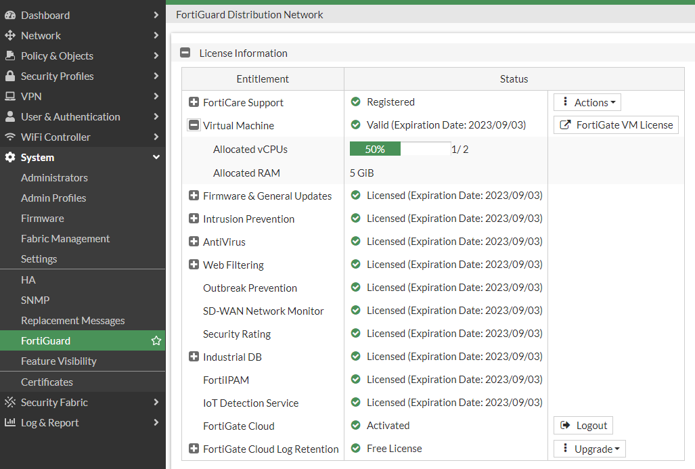Expand the Web Filtering row
Image resolution: width=695 pixels, height=469 pixels.
point(194,265)
